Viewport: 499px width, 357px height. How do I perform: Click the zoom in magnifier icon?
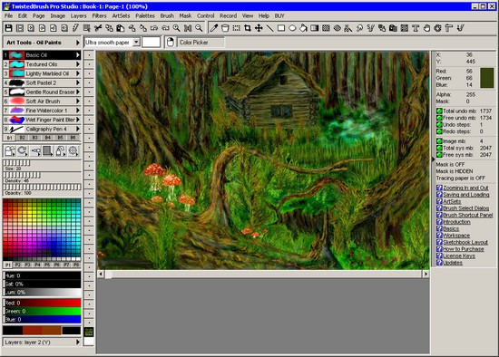point(177,28)
